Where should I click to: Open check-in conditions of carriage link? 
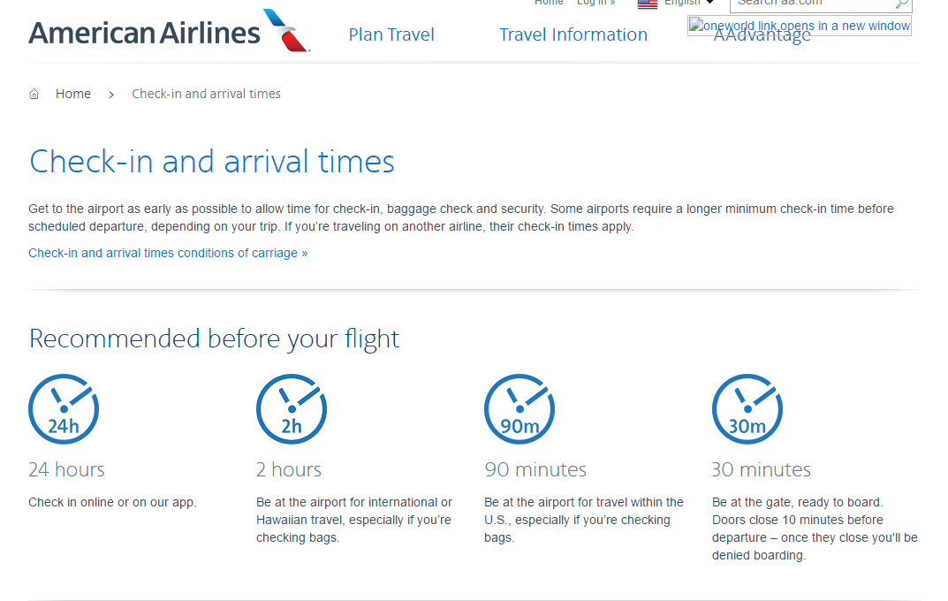[x=168, y=253]
